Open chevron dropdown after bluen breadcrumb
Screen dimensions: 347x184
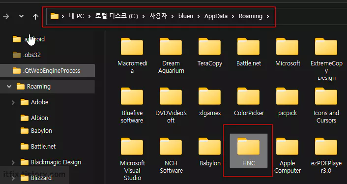pos(199,16)
